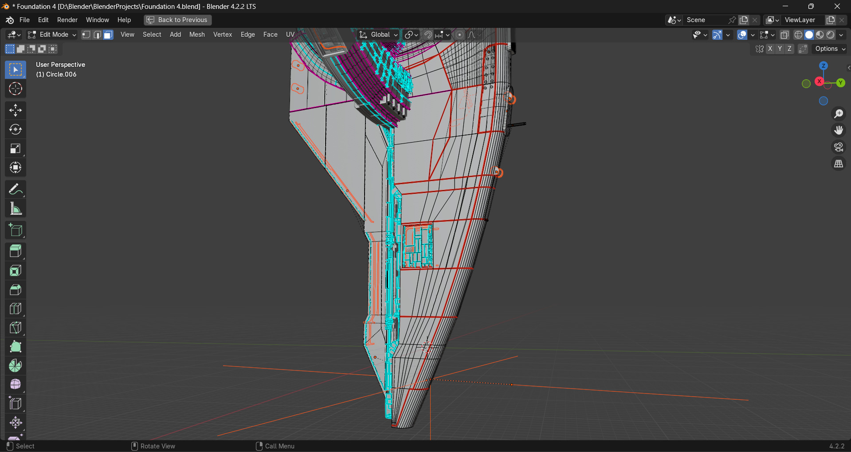The height and width of the screenshot is (452, 851).
Task: Open the viewport shading options dropdown
Action: [x=842, y=35]
